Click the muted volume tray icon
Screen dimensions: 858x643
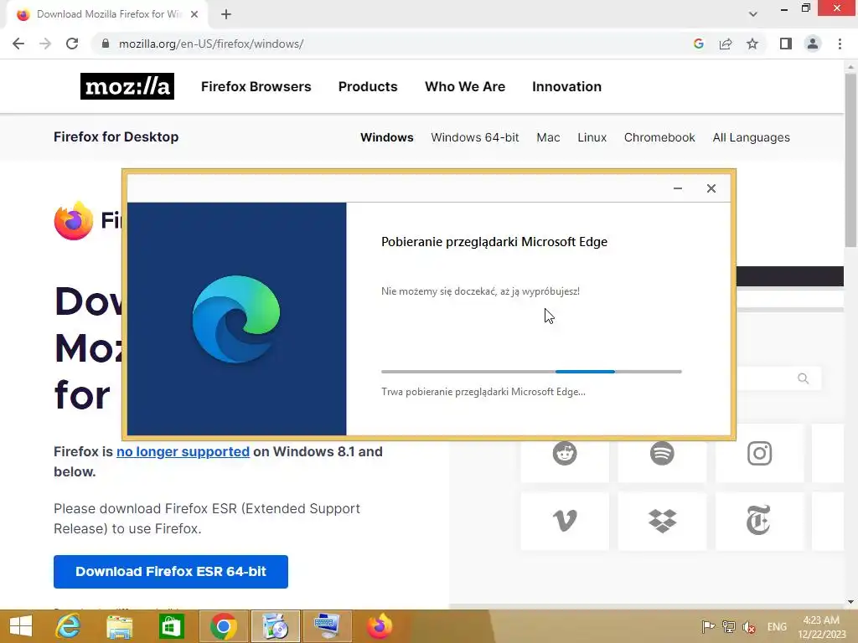click(749, 626)
